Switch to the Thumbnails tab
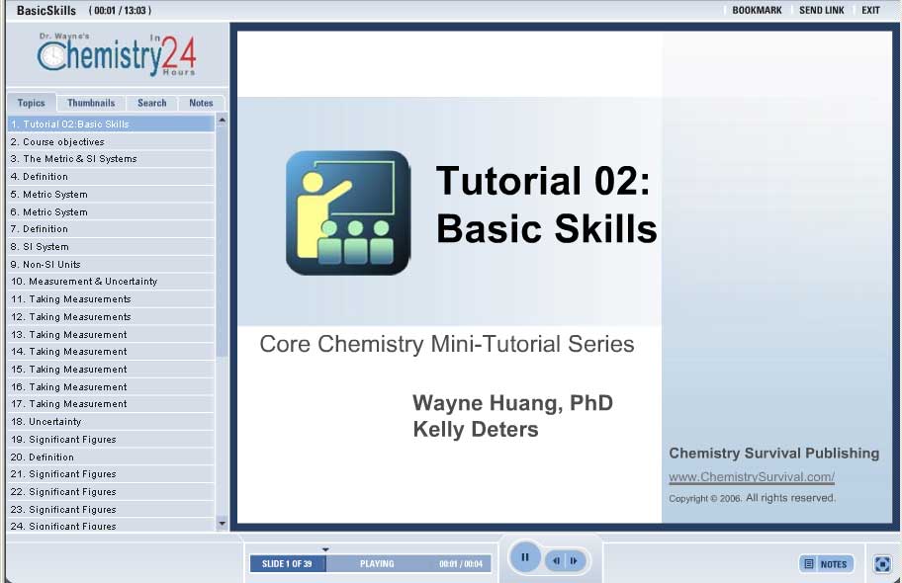The width and height of the screenshot is (902, 583). point(91,103)
